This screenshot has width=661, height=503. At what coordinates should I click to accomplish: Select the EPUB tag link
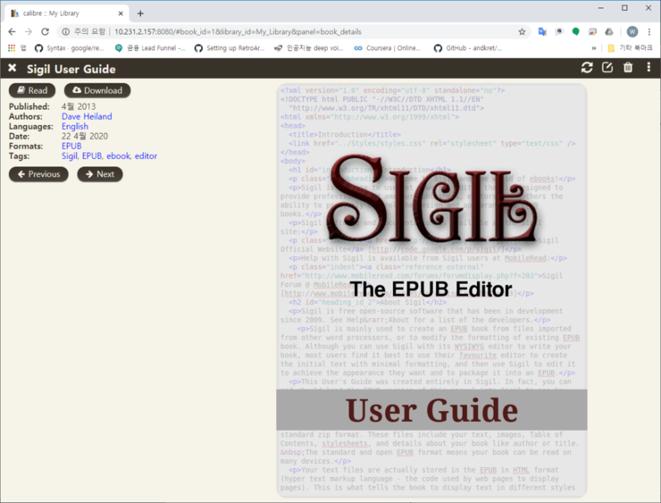(92, 155)
